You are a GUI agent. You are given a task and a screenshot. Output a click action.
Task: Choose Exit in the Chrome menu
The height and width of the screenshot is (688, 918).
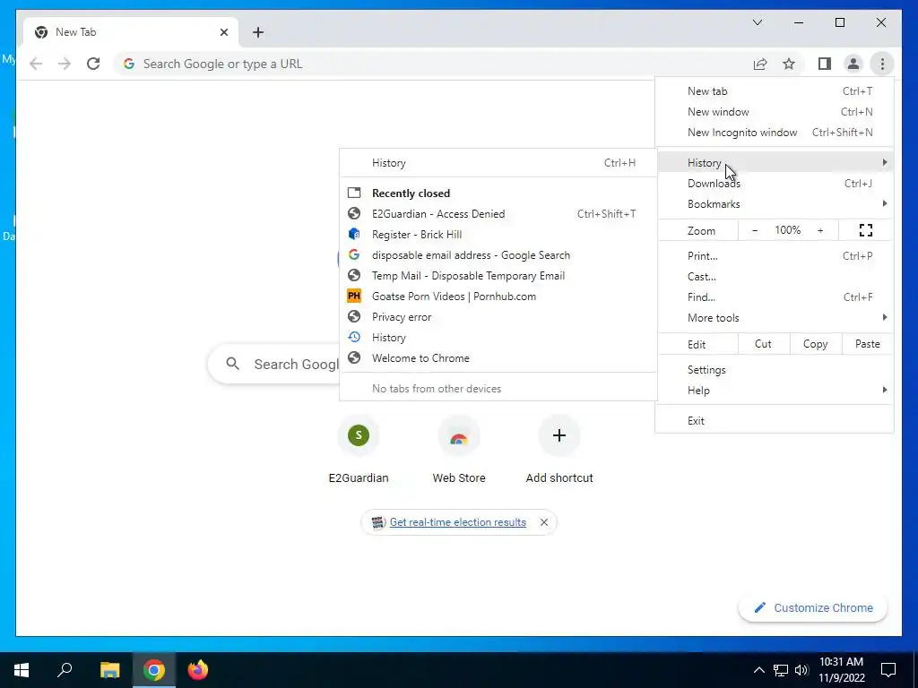775,421
